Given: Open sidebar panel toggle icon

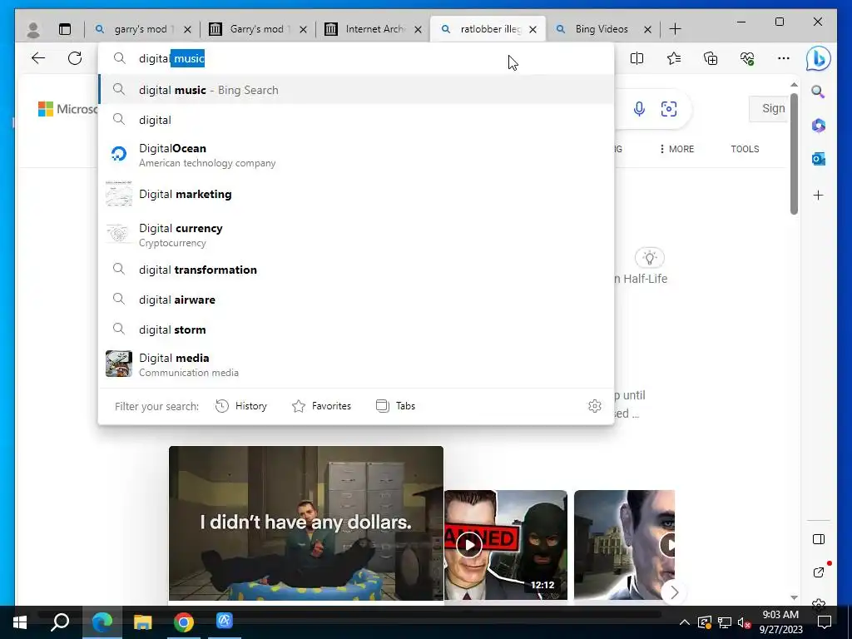Looking at the screenshot, I should click(819, 539).
